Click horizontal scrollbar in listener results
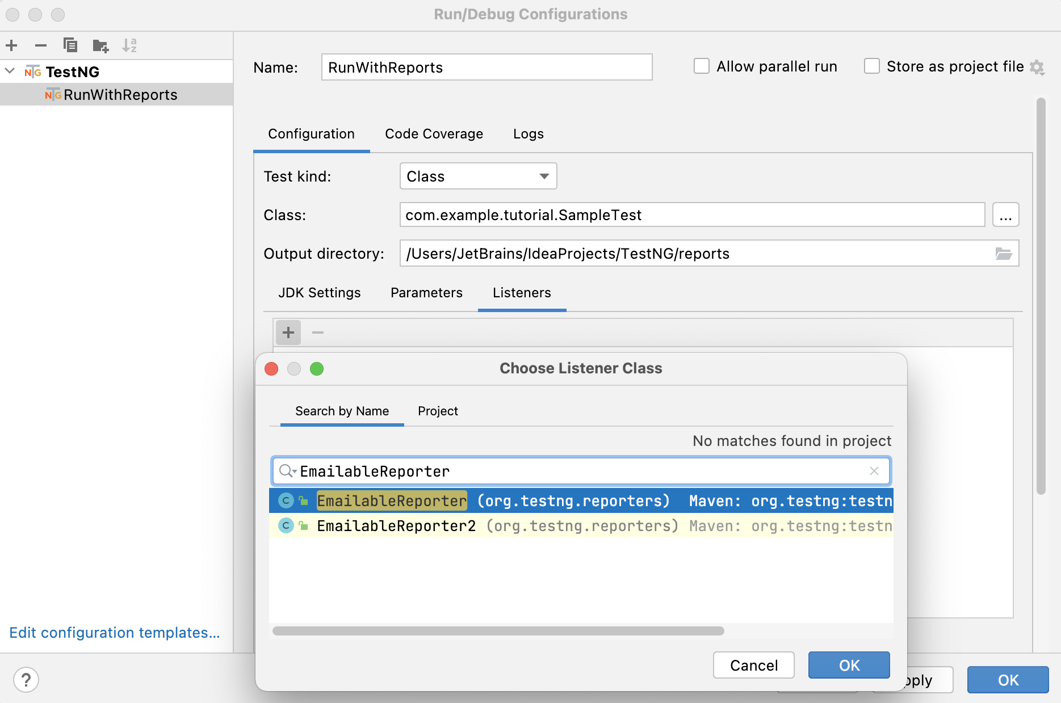Viewport: 1061px width, 703px height. pos(498,631)
